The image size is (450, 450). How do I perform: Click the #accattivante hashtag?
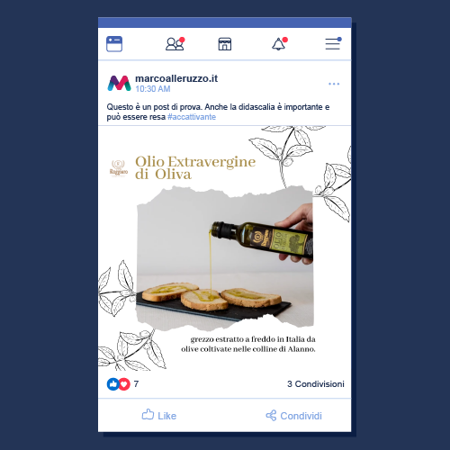192,117
